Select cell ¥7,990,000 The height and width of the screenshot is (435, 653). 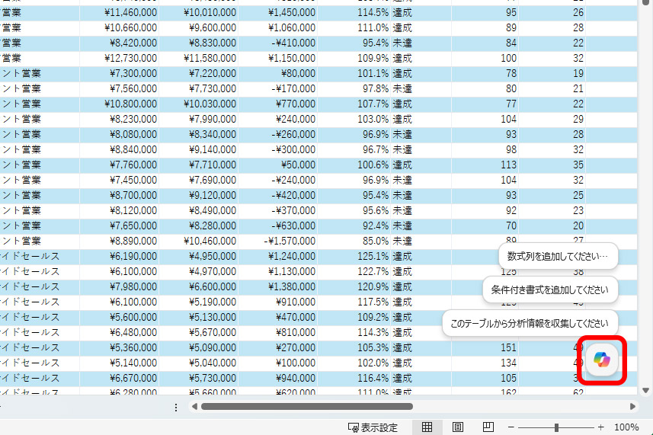199,119
